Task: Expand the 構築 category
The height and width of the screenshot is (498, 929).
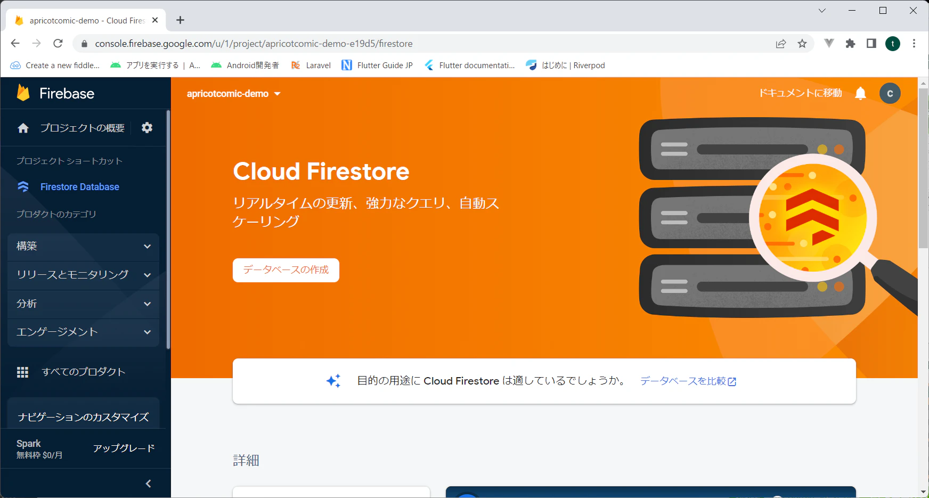Action: [84, 247]
